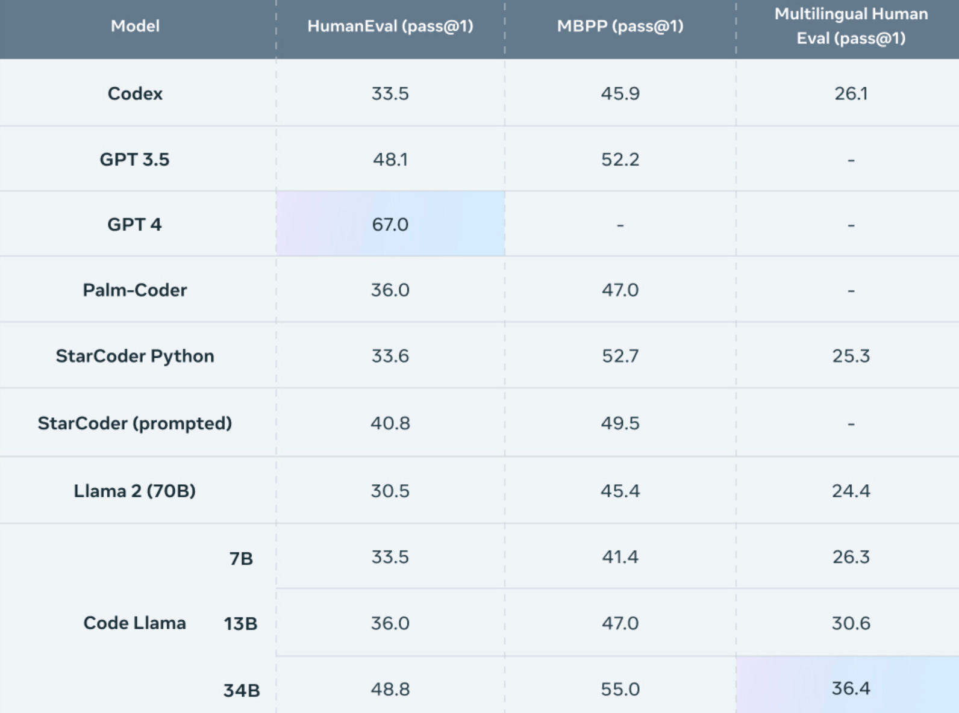Select the Codex model name
959x713 pixels.
[x=135, y=93]
